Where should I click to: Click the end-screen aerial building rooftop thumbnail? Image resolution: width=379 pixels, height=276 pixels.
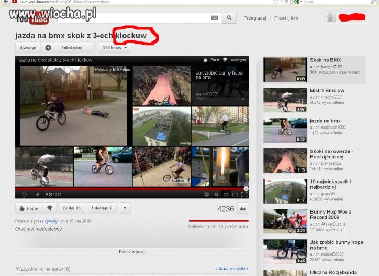(x=162, y=126)
